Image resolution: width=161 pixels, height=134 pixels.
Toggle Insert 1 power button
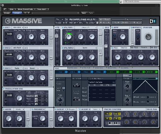pos(55,109)
